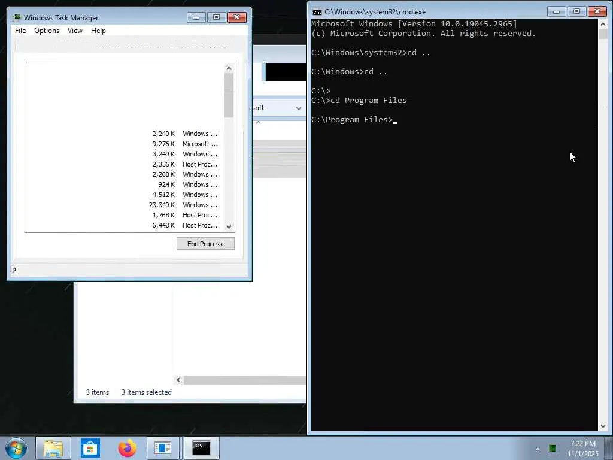Click the Task Manager list scrollbar thumb
The image size is (613, 460).
[229, 95]
